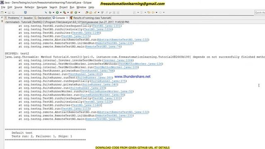265x149 pixels.
Task: Click the java.lang.Throwable exception message line
Action: (135, 57)
